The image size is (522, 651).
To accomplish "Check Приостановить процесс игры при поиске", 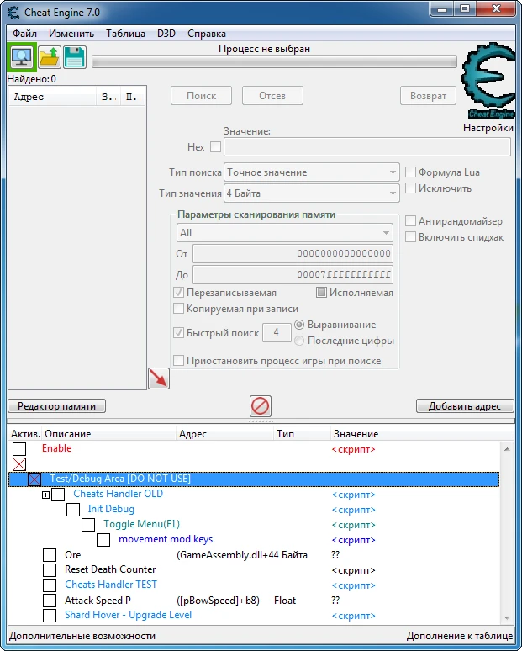I will (178, 360).
